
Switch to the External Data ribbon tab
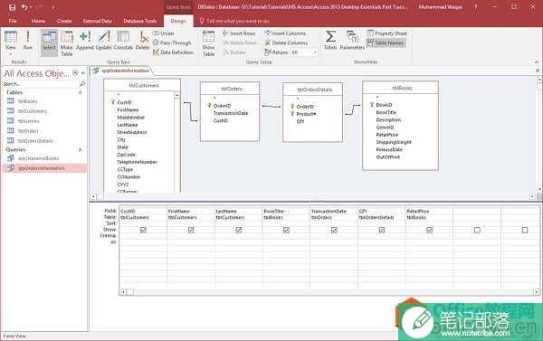point(98,21)
